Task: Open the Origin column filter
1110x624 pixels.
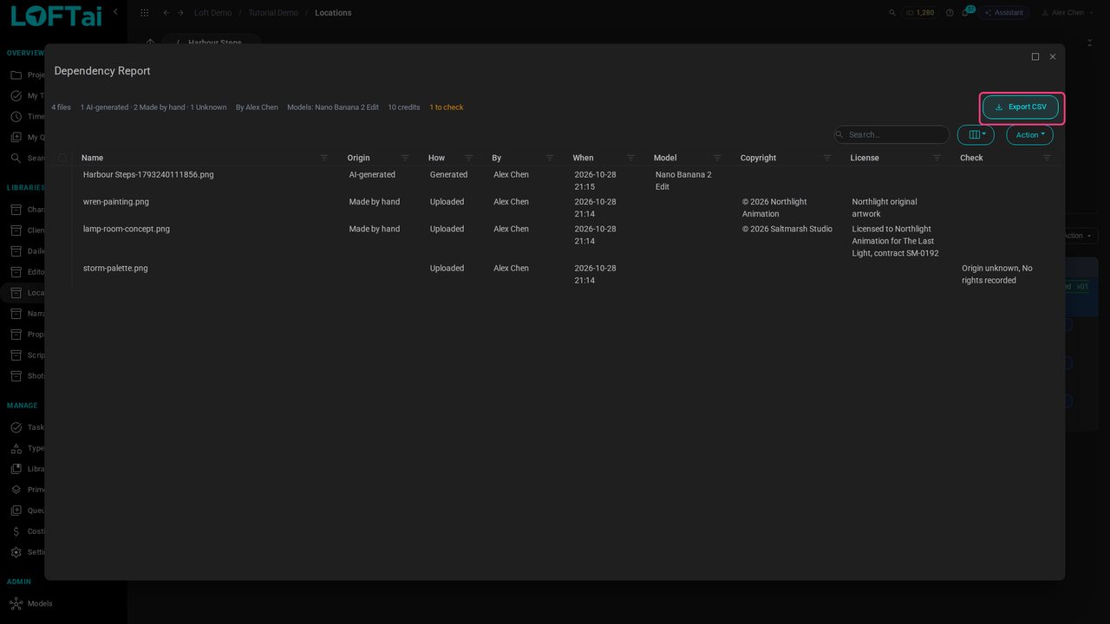Action: coord(405,158)
